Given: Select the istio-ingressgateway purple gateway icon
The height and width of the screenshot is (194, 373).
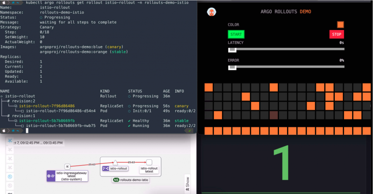Looking at the screenshot, I should point(51,176).
